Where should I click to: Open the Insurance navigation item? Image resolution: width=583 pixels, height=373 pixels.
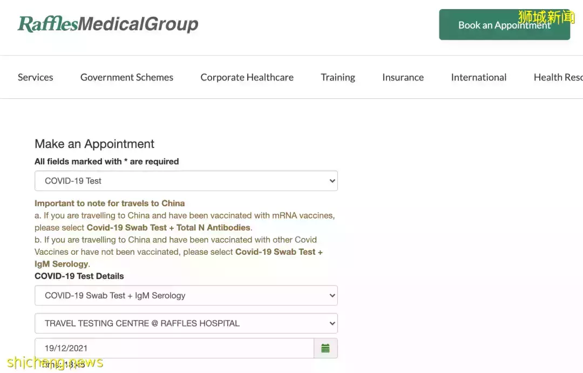coord(403,77)
